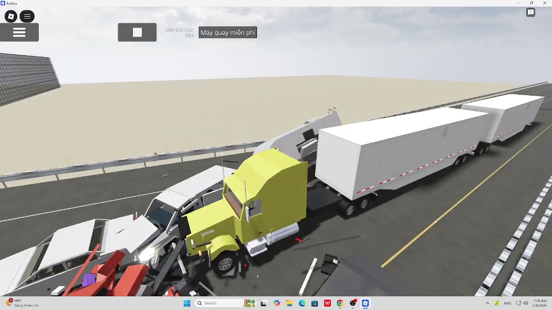Click the taskbar Search box
The width and height of the screenshot is (552, 310).
click(226, 303)
